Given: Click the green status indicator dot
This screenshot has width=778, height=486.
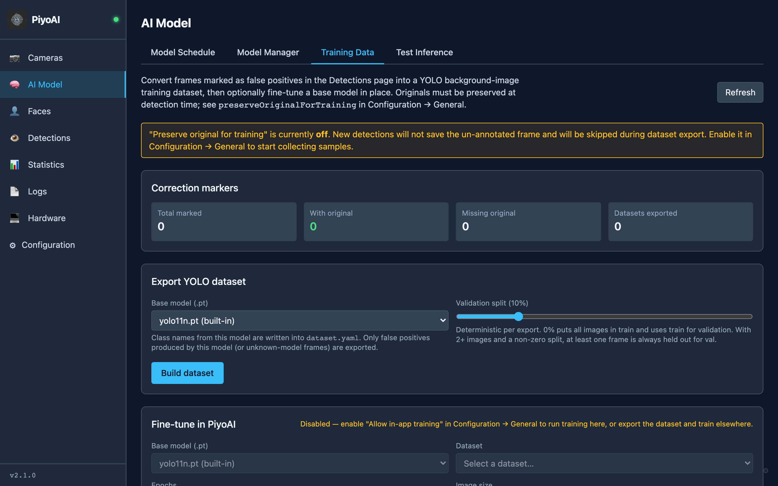Looking at the screenshot, I should click(x=116, y=20).
